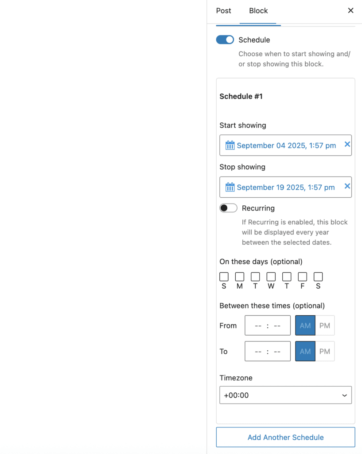Switch to the Post tab
This screenshot has width=362, height=454.
[223, 11]
